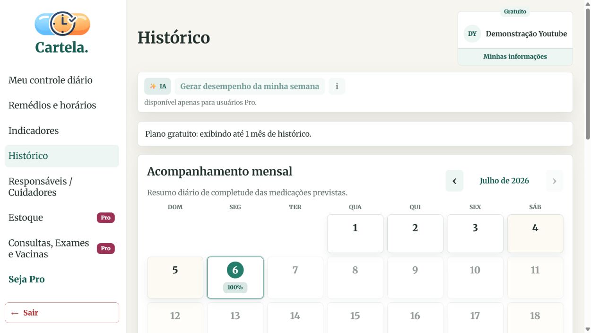The image size is (591, 333).
Task: Click the DOM weekday header
Action: tap(175, 207)
